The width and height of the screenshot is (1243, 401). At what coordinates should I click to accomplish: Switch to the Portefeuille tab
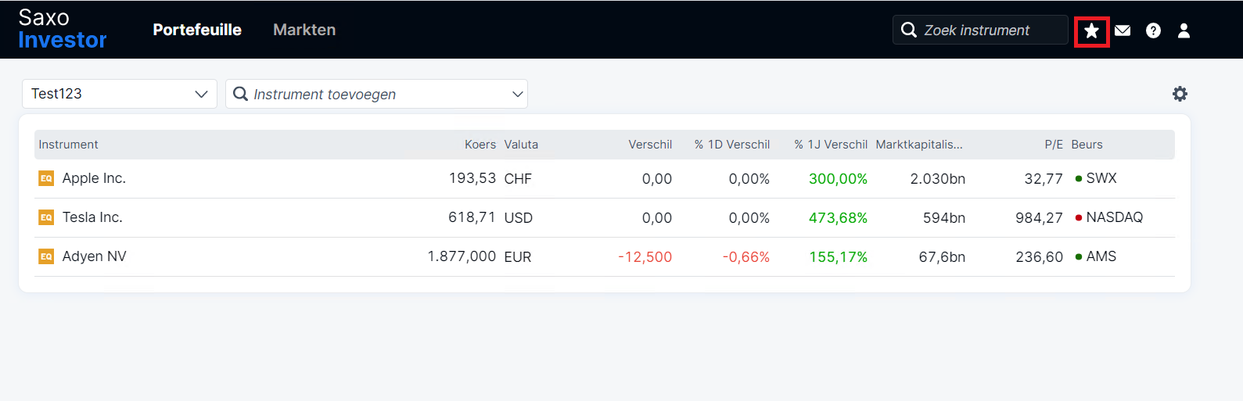[x=197, y=30]
